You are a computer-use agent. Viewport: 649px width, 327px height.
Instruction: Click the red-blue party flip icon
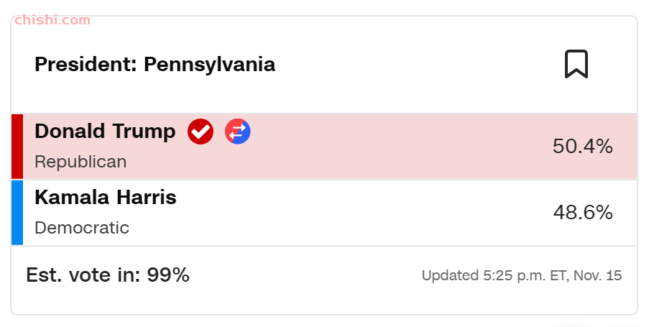[x=238, y=132]
